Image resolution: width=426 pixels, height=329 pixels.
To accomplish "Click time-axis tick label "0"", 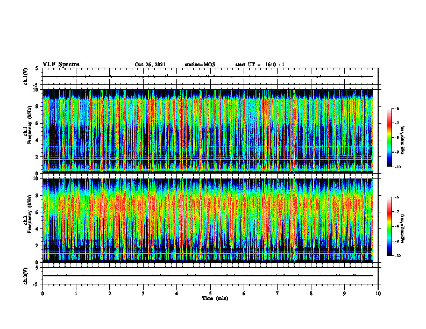I will 42,294.
